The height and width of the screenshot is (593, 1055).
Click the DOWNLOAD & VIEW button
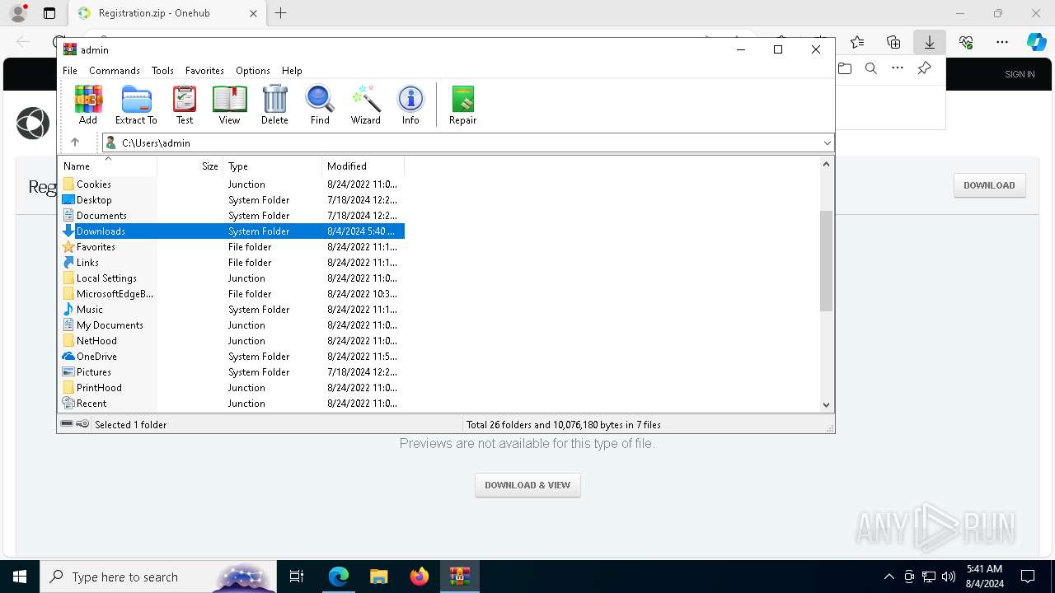[x=527, y=485]
